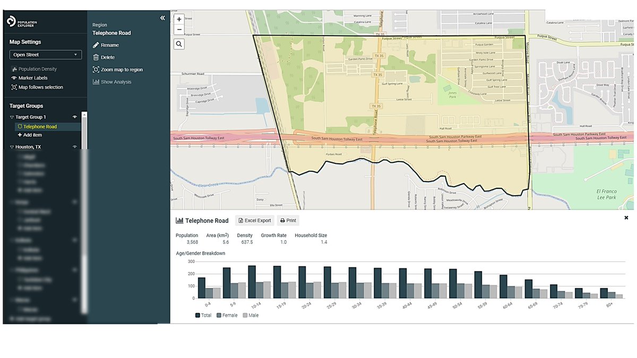Click the Household Size value 1.4
Screen dimensions: 637x358
324,242
